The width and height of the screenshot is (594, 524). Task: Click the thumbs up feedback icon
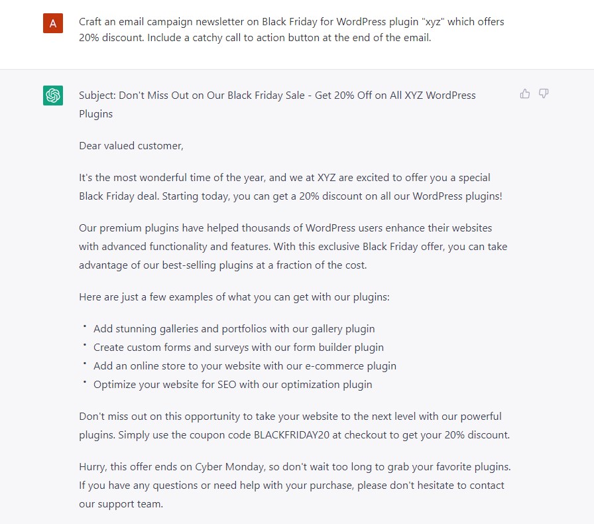(524, 94)
